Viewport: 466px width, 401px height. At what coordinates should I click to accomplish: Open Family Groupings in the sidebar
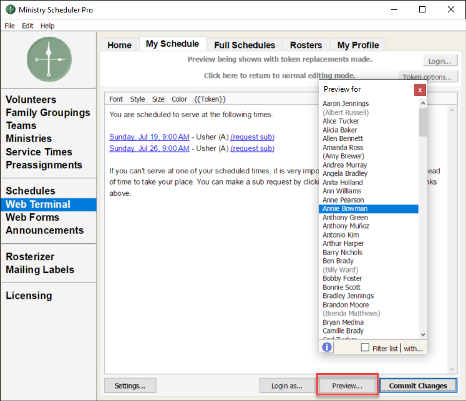pos(48,113)
